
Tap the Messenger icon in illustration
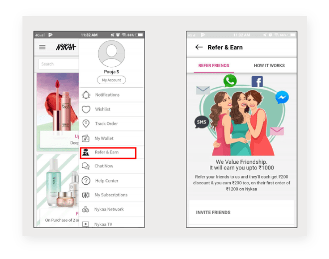coord(282,97)
